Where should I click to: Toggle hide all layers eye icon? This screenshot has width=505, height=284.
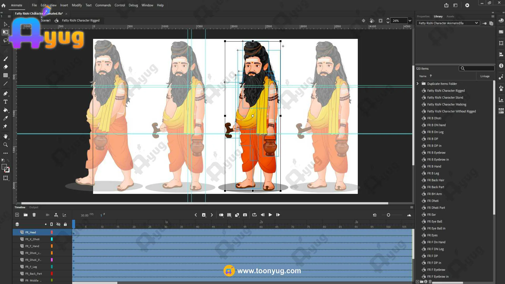(x=58, y=224)
